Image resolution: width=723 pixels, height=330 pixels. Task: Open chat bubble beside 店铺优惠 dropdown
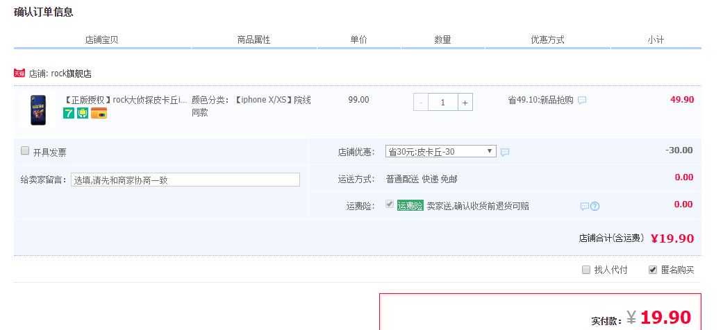tap(505, 153)
